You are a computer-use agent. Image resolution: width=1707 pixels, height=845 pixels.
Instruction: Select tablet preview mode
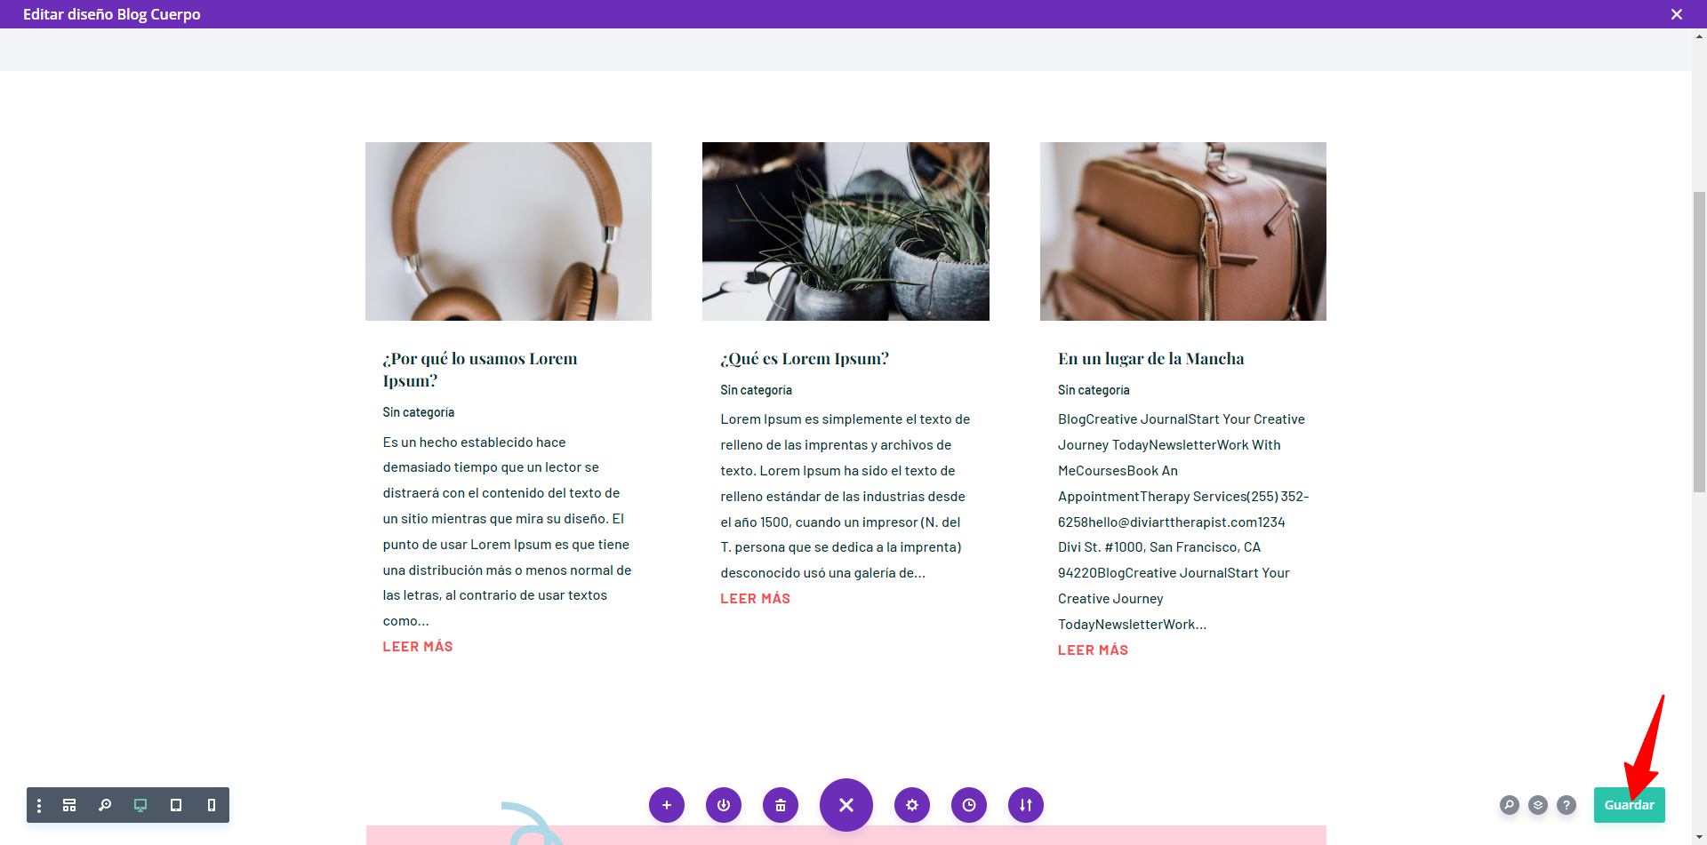click(x=176, y=805)
